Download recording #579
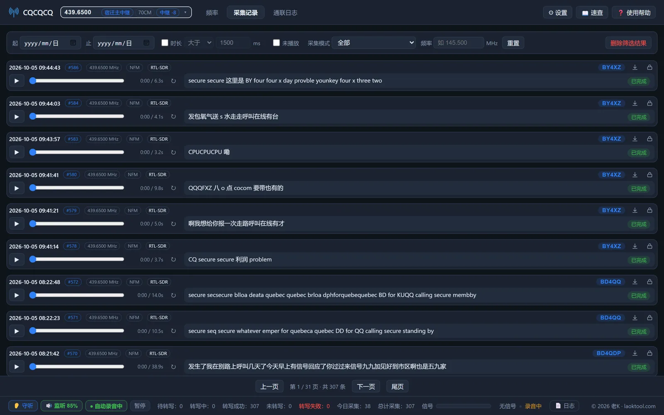The image size is (664, 415). [x=635, y=210]
